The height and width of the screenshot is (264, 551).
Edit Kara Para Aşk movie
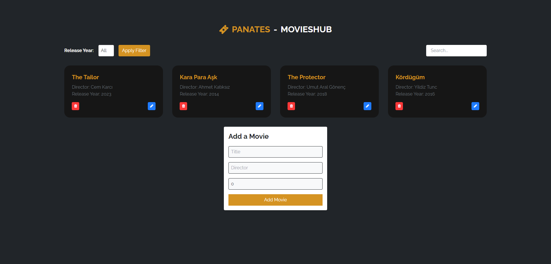259,106
